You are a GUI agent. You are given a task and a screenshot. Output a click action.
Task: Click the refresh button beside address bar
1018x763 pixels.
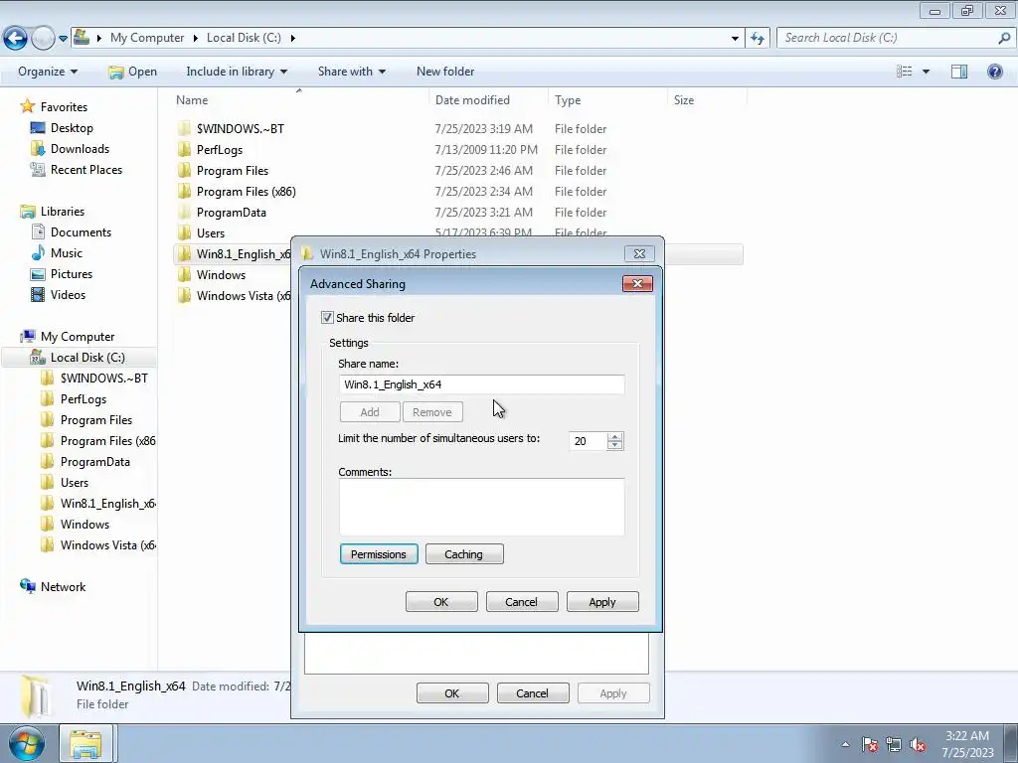coord(758,38)
